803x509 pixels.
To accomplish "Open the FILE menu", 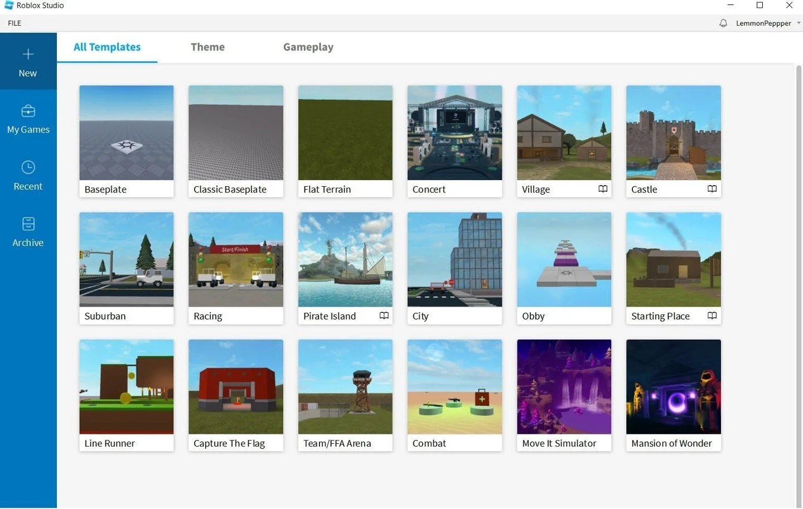I will [14, 23].
